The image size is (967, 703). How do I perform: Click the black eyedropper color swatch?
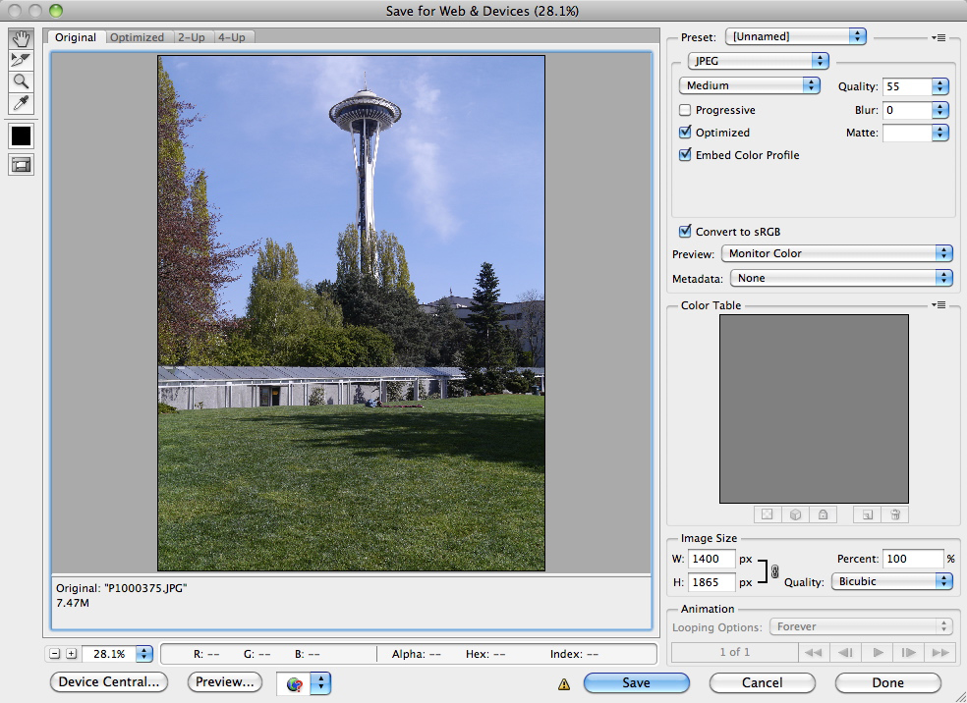click(21, 135)
